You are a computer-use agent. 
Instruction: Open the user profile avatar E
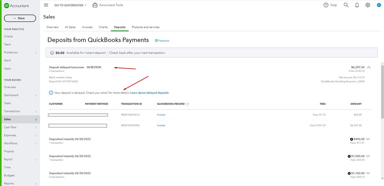tap(378, 5)
